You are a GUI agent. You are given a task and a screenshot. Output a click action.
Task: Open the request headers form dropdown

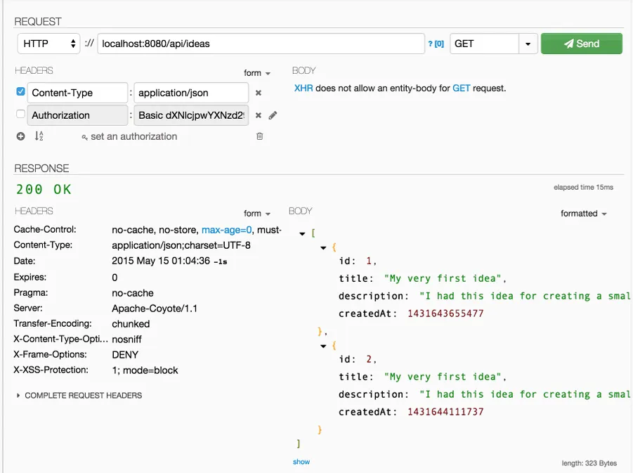pos(257,73)
